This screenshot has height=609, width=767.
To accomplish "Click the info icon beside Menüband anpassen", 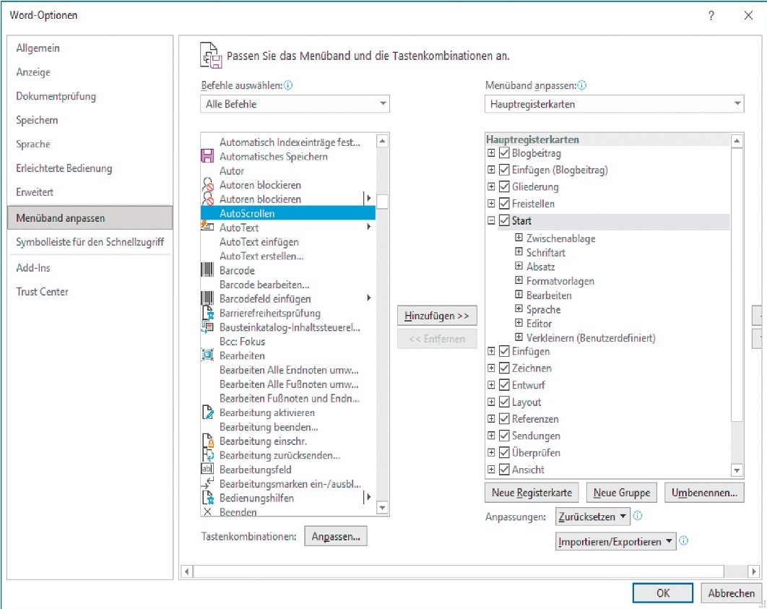I will (581, 85).
